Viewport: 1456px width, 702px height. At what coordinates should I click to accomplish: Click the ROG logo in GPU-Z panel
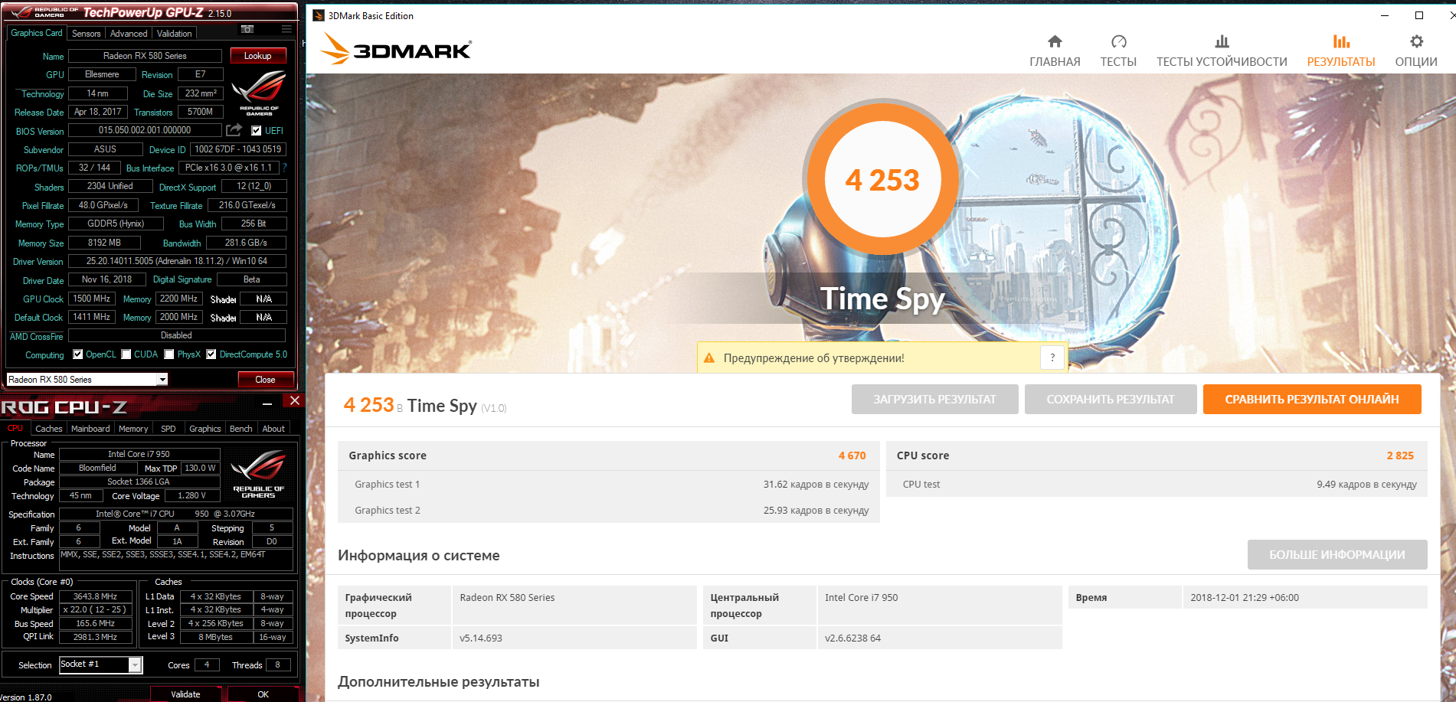point(259,93)
